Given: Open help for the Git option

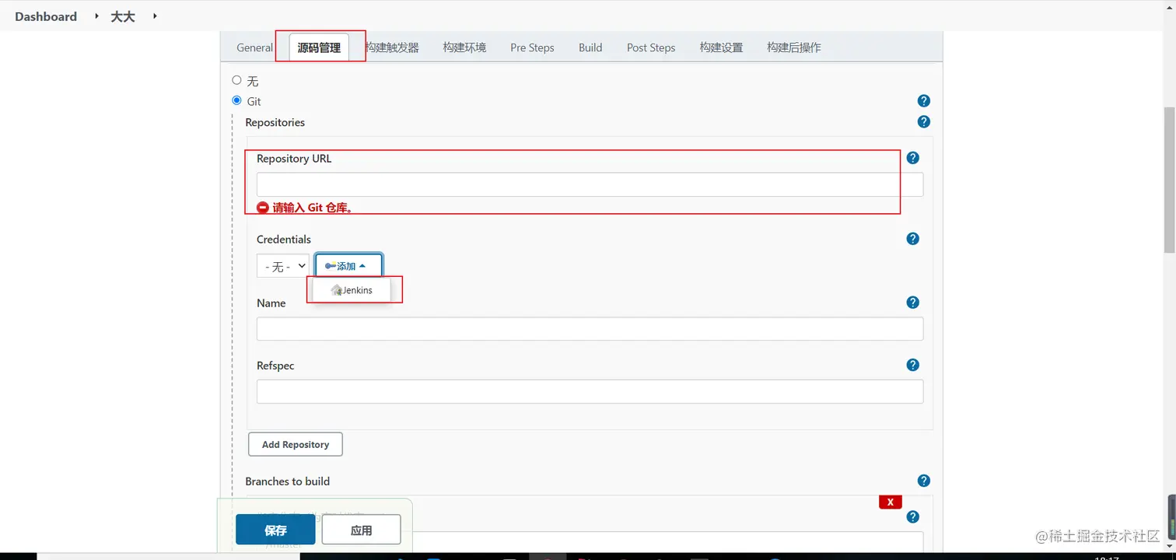Looking at the screenshot, I should [923, 101].
